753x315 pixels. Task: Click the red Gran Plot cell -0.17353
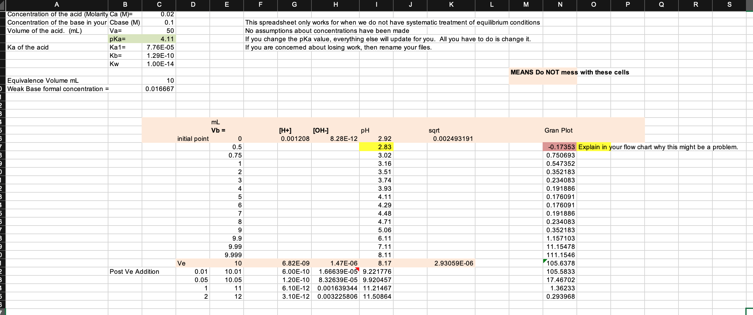click(x=560, y=147)
